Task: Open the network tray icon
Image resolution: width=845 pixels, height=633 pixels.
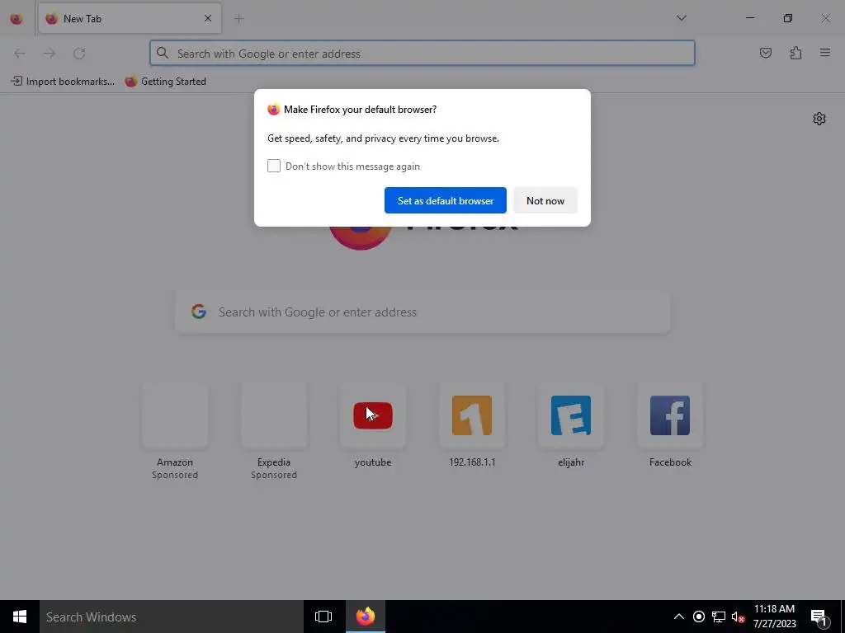Action: (x=719, y=617)
